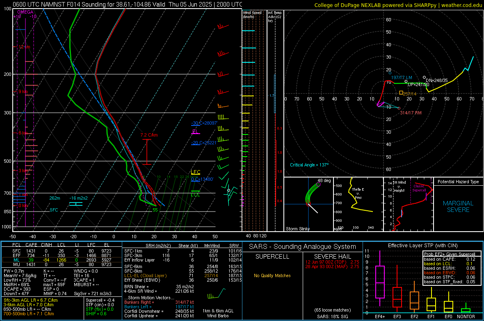The width and height of the screenshot is (484, 321).
Task: Select the 197/17 LM hodograph label
Action: click(x=402, y=78)
